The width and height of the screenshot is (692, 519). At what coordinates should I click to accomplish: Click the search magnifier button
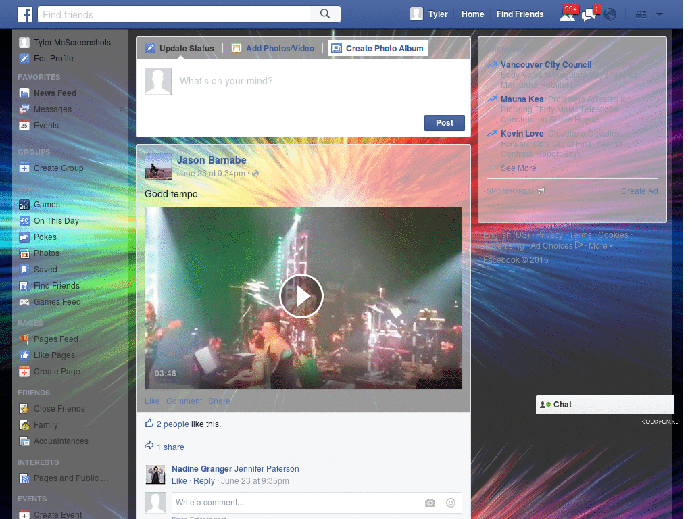coord(325,14)
